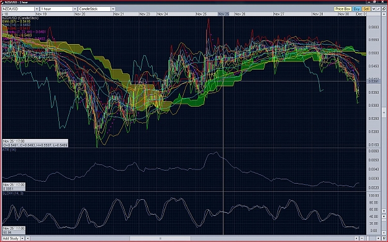Click the horizontal scrollbar thumb

pos(160,238)
